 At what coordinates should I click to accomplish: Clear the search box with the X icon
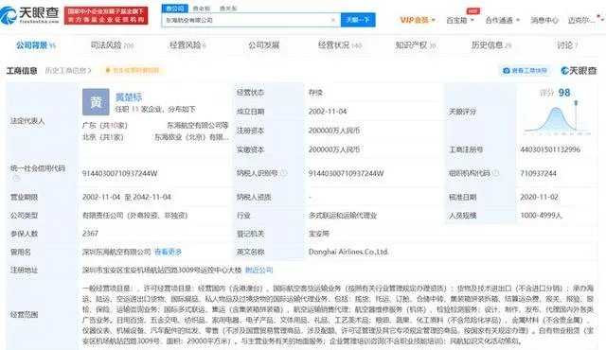coord(333,20)
